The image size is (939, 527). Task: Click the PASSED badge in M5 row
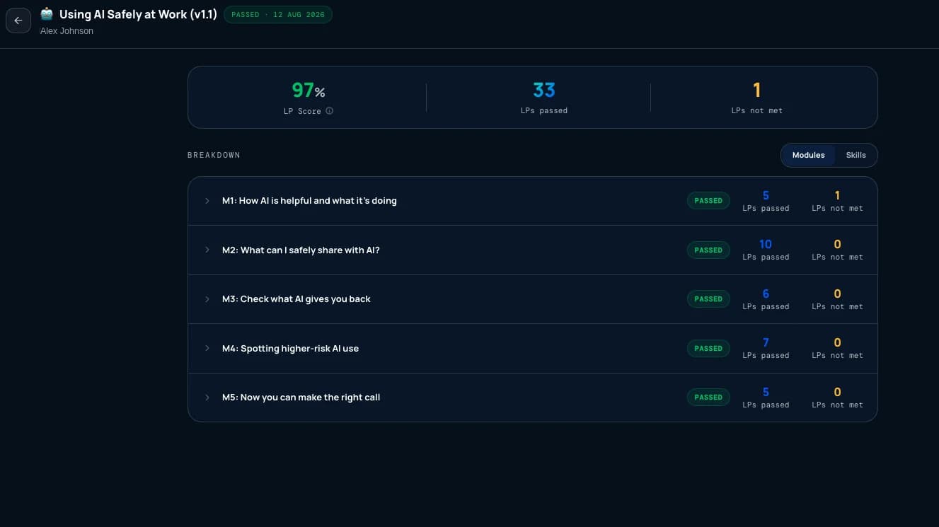tap(708, 398)
